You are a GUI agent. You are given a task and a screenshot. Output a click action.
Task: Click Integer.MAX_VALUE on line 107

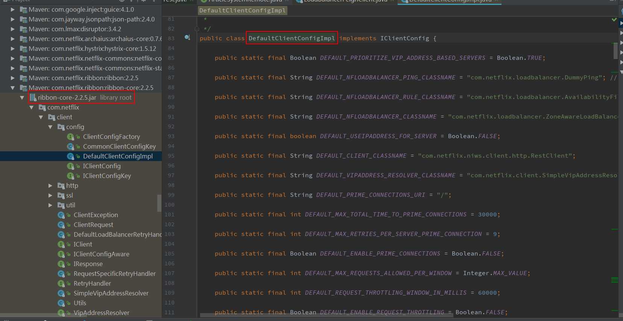(495, 273)
